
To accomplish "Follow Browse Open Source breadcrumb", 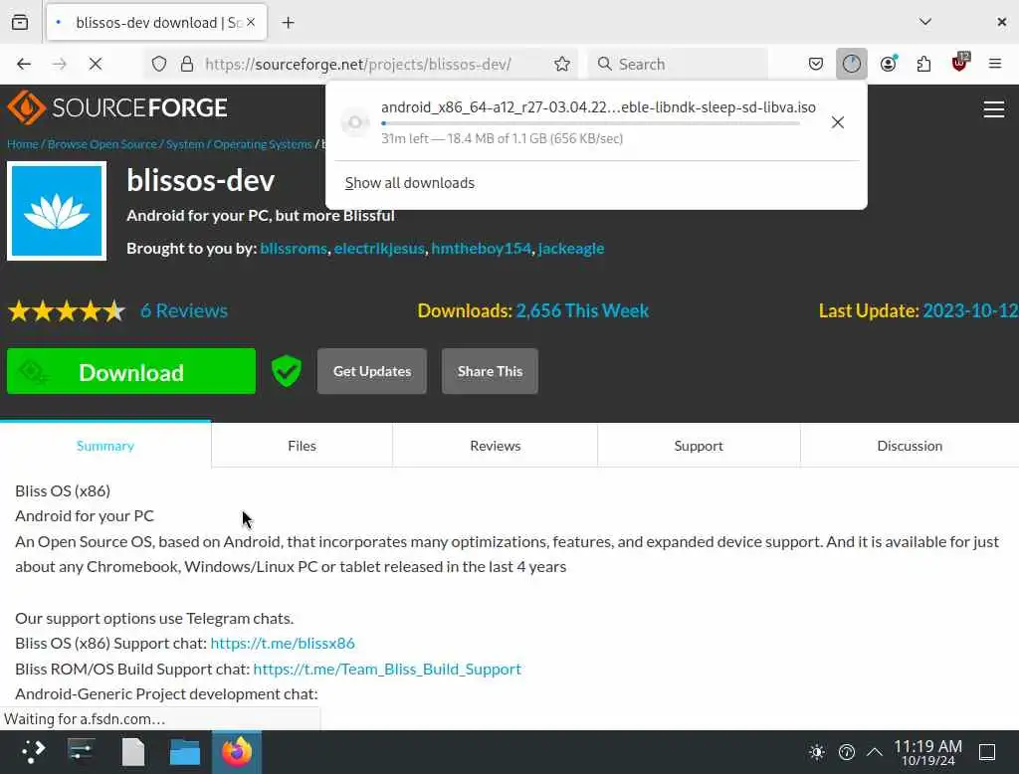I will click(x=102, y=144).
